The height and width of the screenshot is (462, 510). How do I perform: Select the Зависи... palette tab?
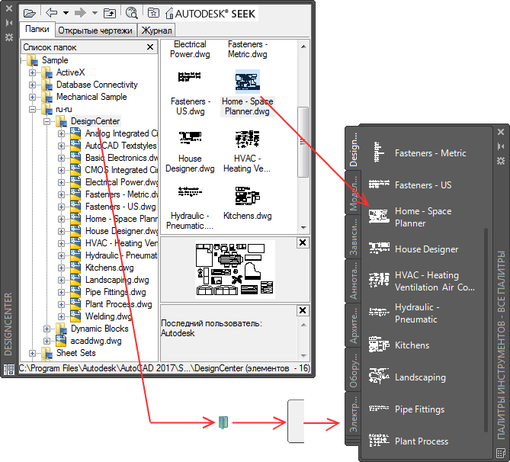click(353, 237)
